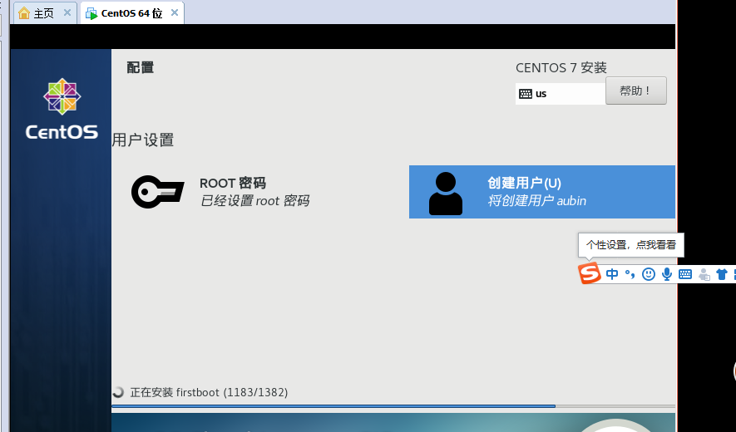Open the emoji smiley icon in Sogou bar
Image resolution: width=736 pixels, height=432 pixels.
click(x=648, y=274)
